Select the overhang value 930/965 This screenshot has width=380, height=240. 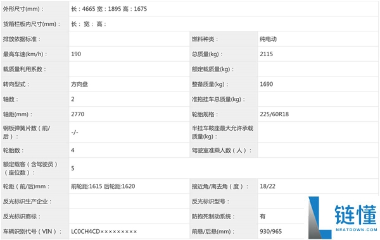270,231
